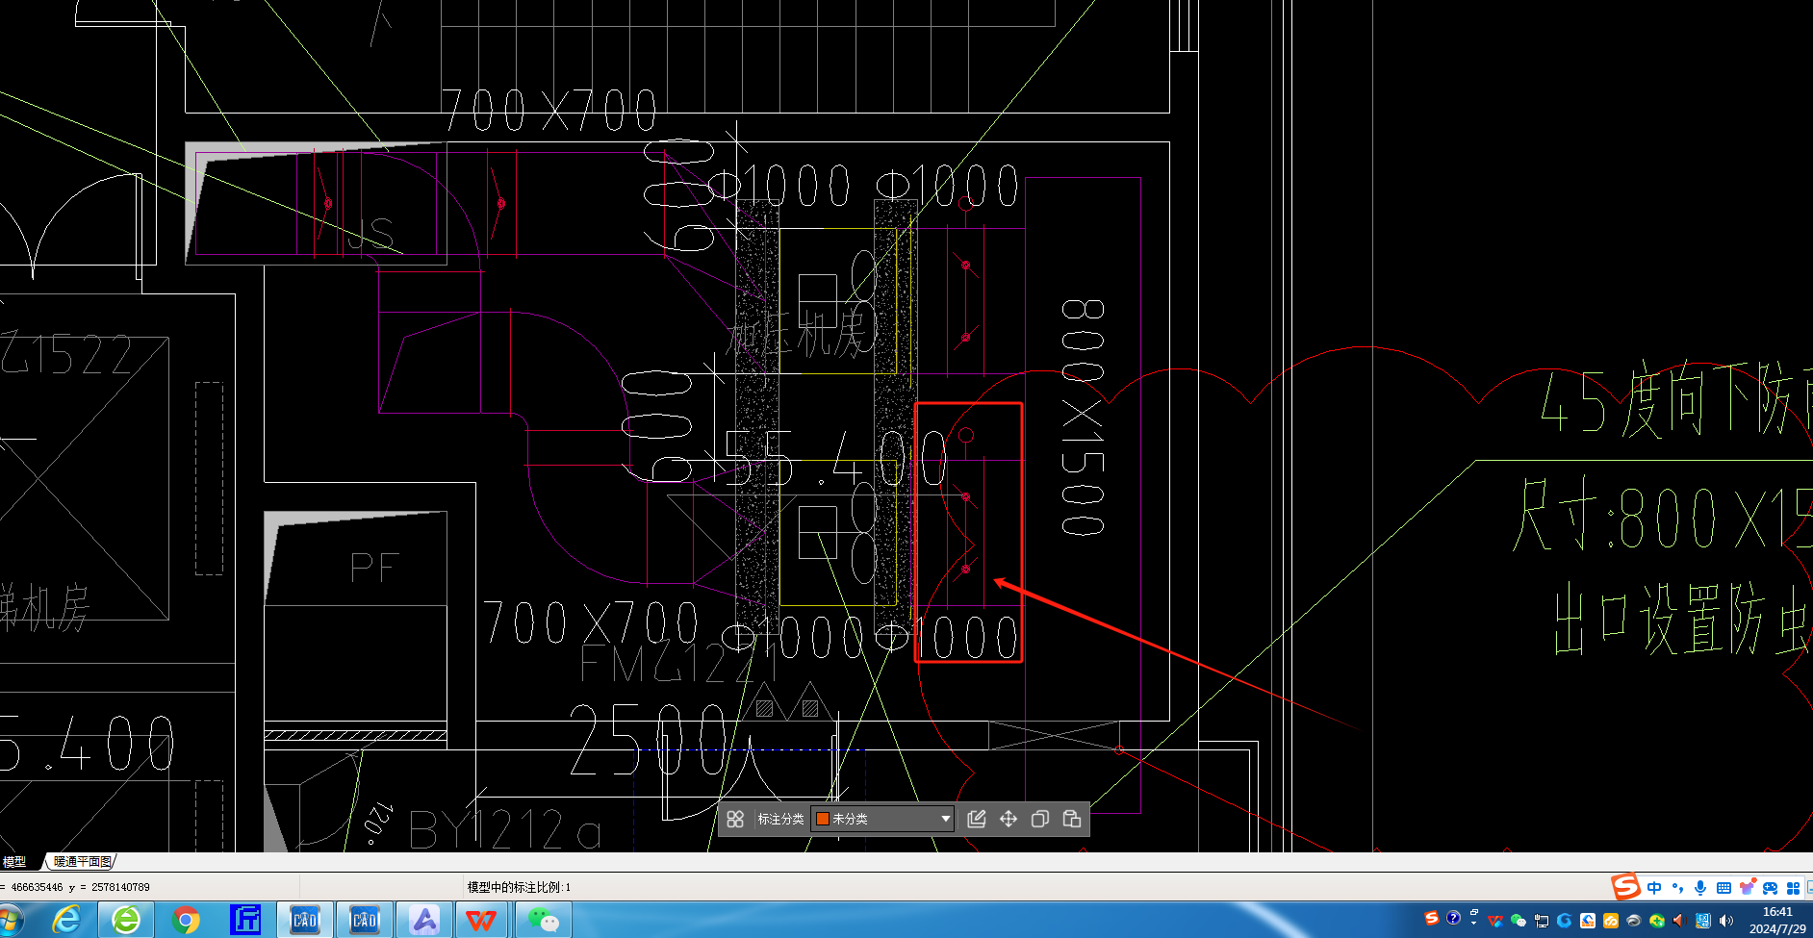Click the orange color swatch beside 未分类
The width and height of the screenshot is (1813, 938).
click(823, 819)
